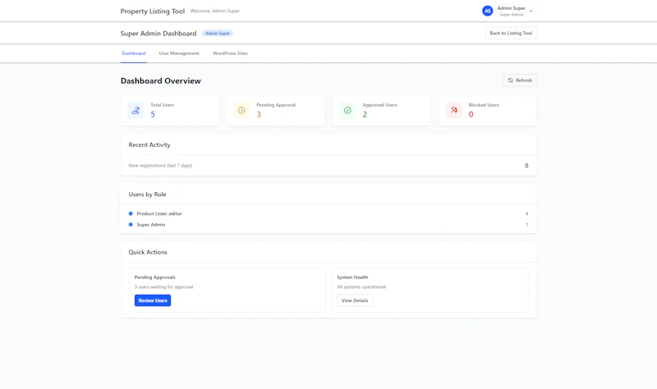
Task: Click the Product Lister_editor role label
Action: (159, 213)
